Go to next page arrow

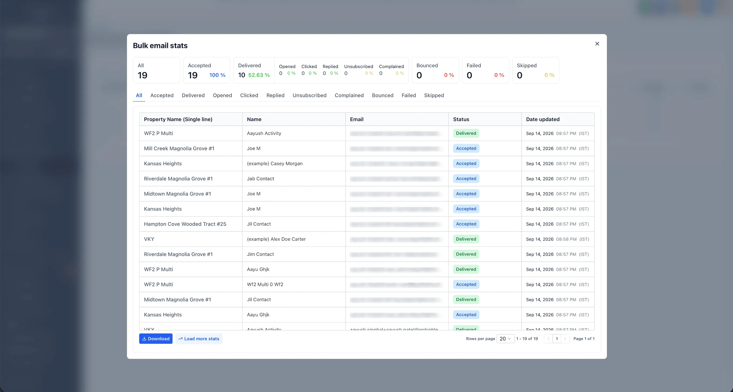click(x=565, y=339)
